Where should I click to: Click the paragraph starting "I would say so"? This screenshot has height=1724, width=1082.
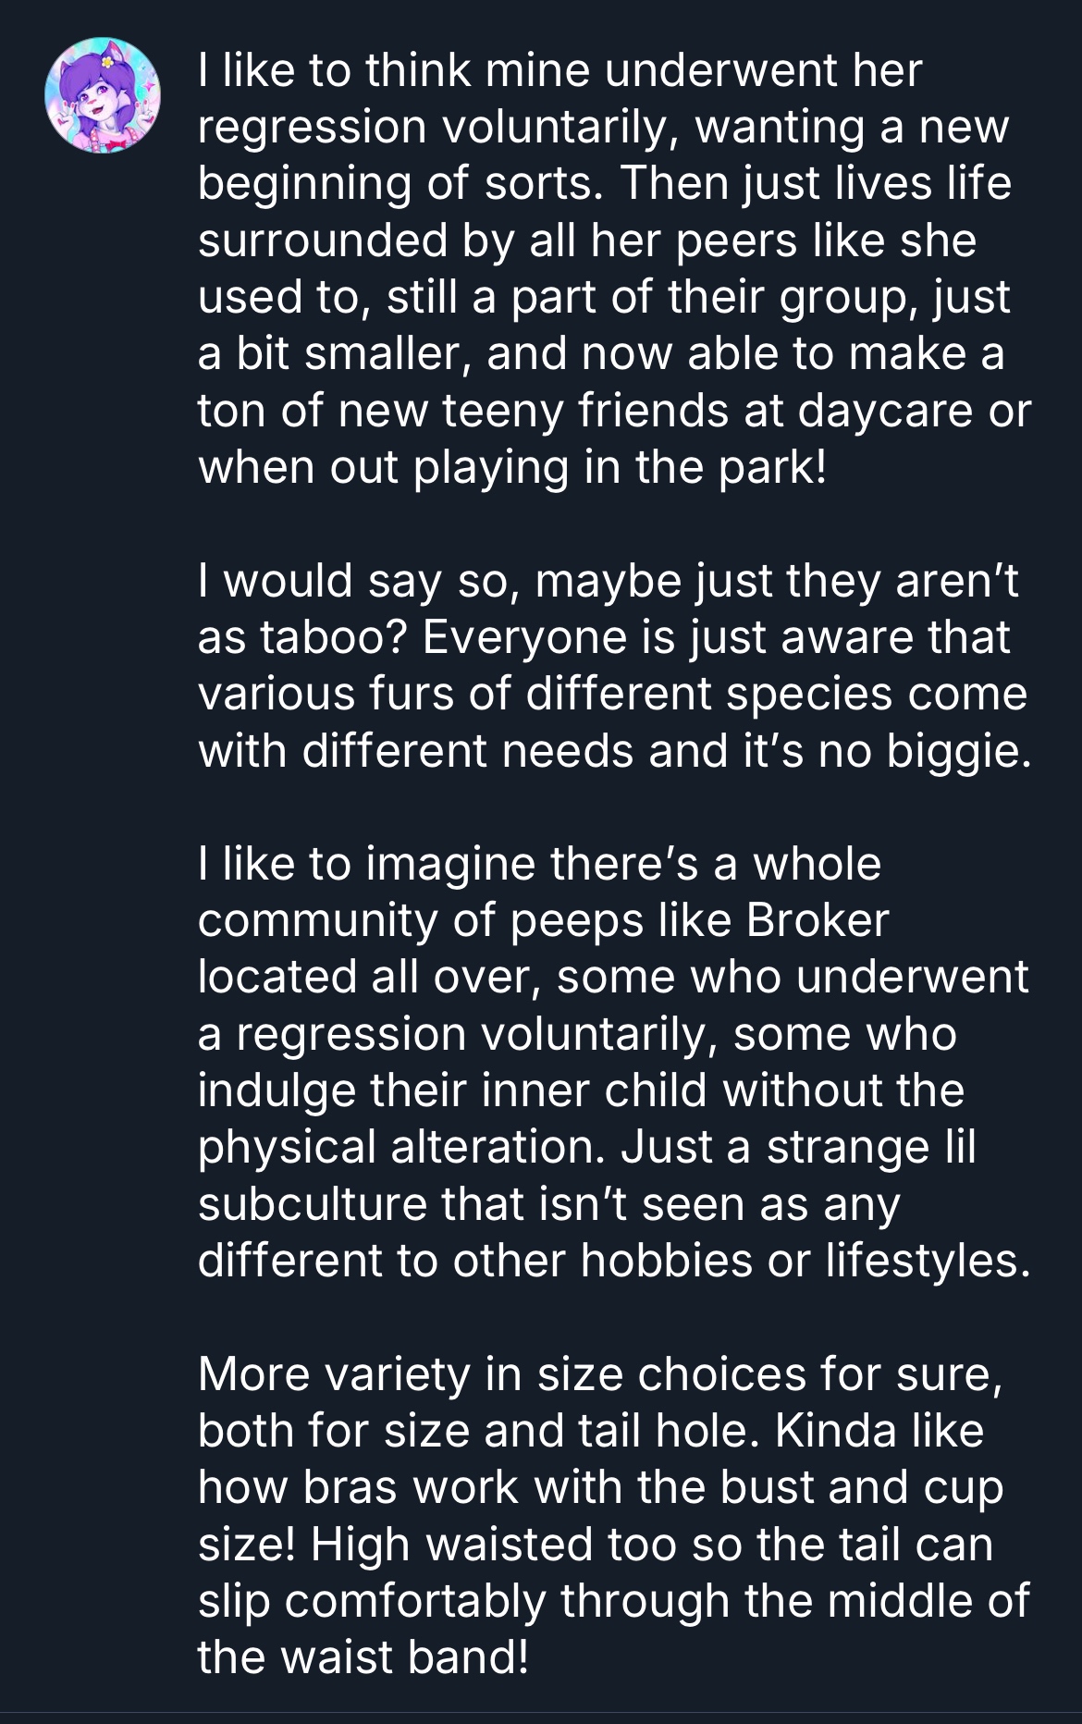(x=610, y=665)
